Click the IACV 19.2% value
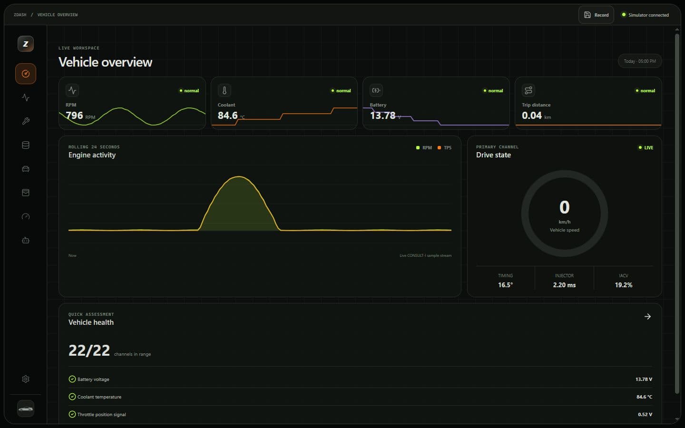The width and height of the screenshot is (685, 428). 624,285
